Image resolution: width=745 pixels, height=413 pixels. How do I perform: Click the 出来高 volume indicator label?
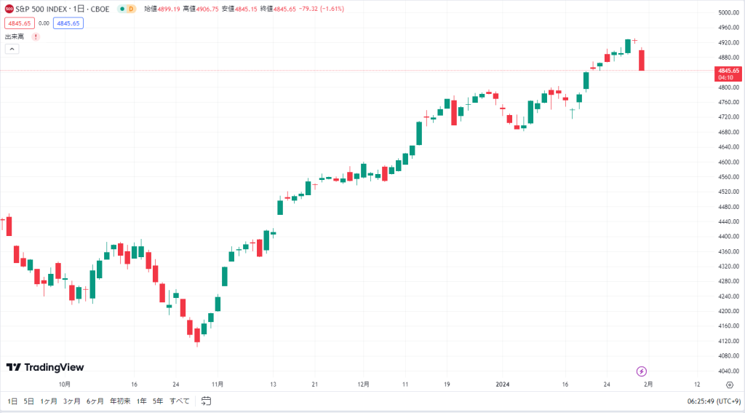pyautogui.click(x=15, y=36)
